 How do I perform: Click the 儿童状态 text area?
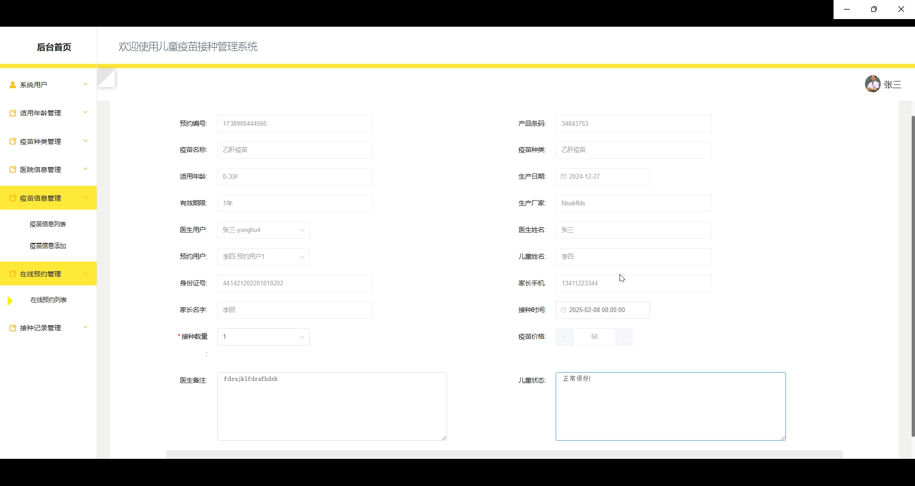click(x=671, y=406)
